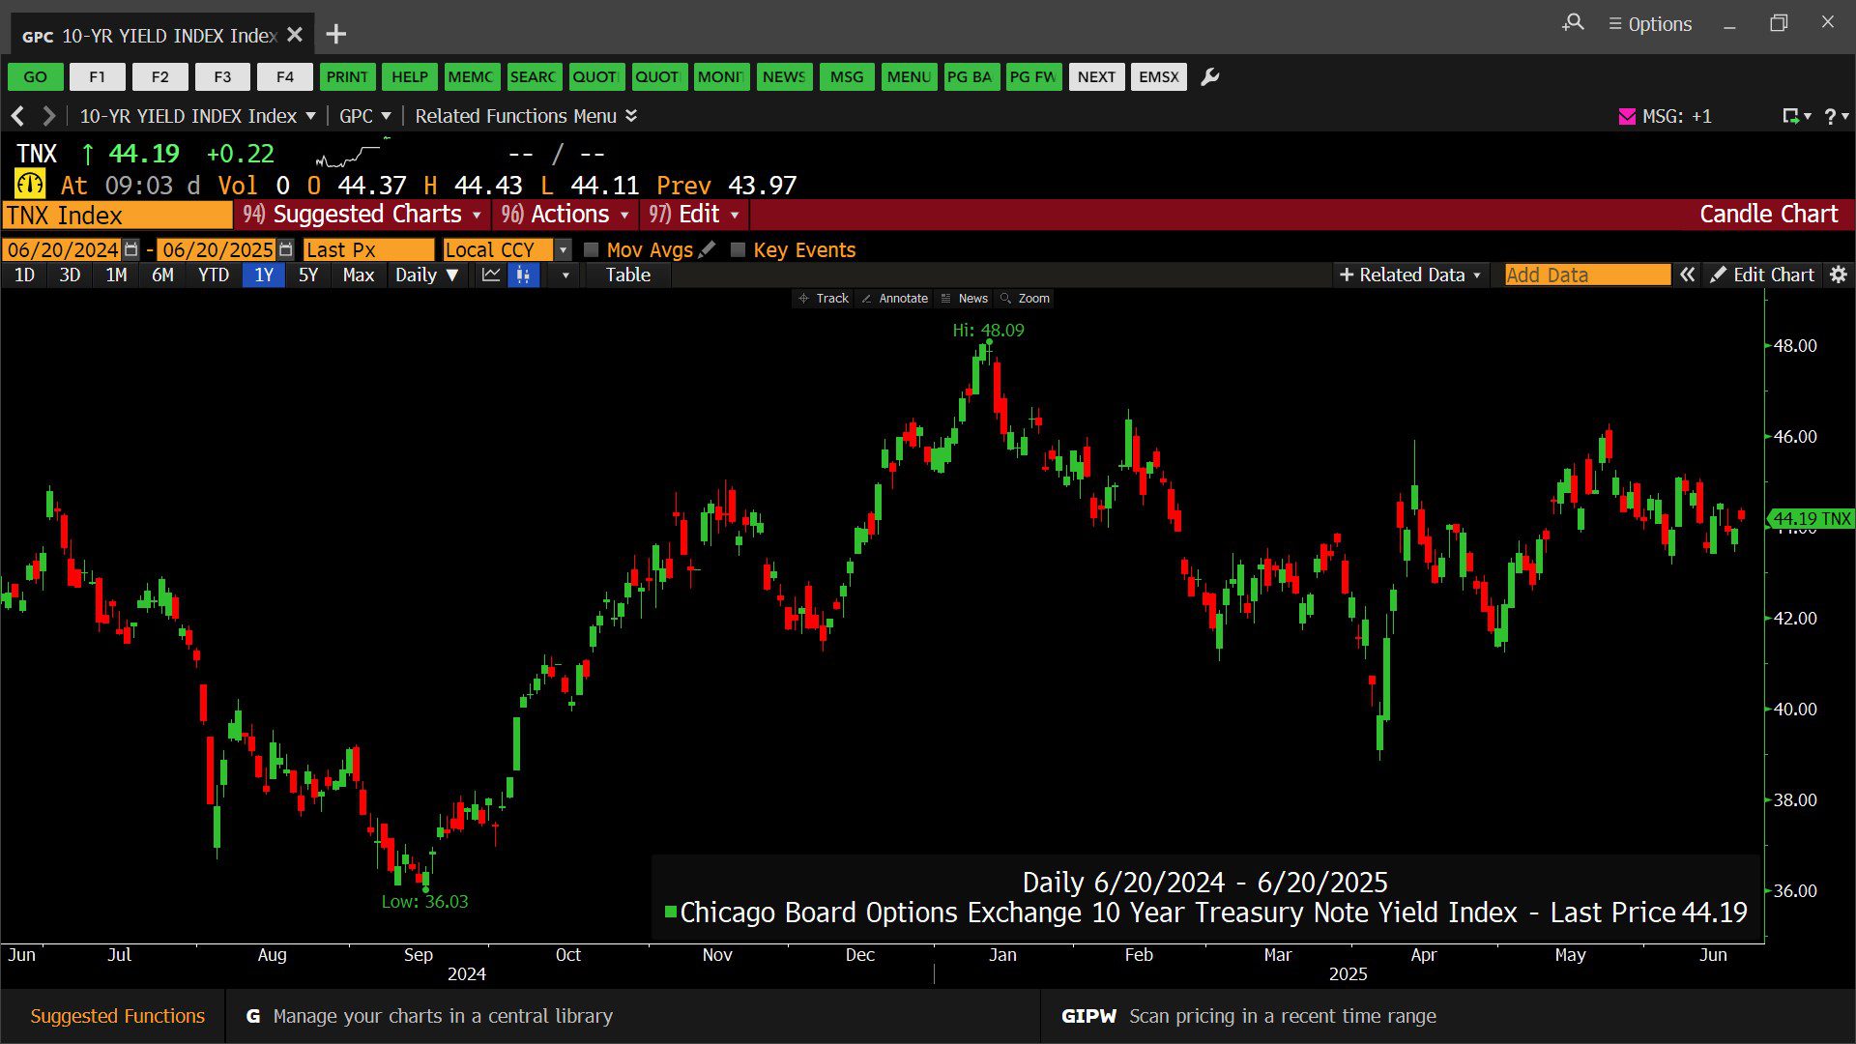Edit moving averages with pencil icon
The image size is (1856, 1044).
pyautogui.click(x=708, y=249)
